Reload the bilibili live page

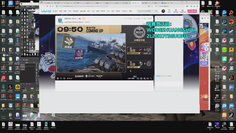pyautogui.click(x=47, y=6)
